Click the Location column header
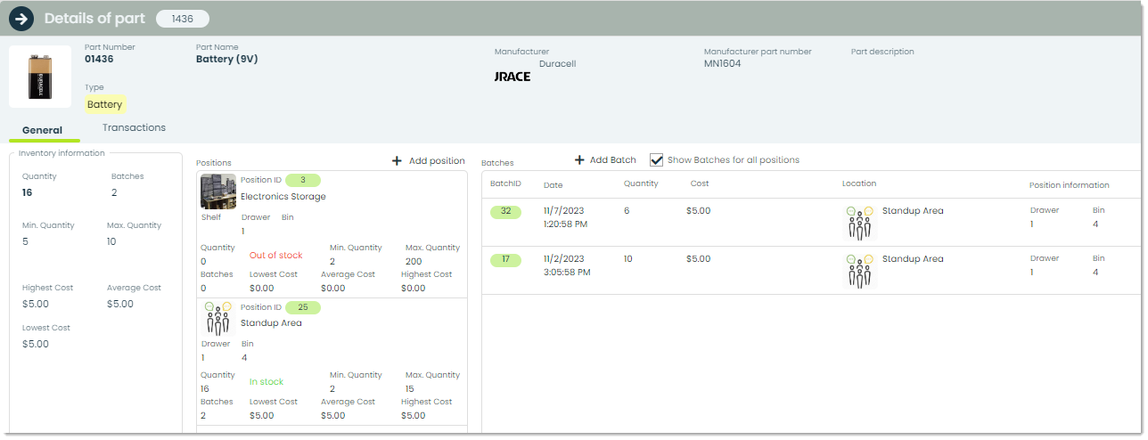Screen dimensions: 1148x440 click(859, 183)
